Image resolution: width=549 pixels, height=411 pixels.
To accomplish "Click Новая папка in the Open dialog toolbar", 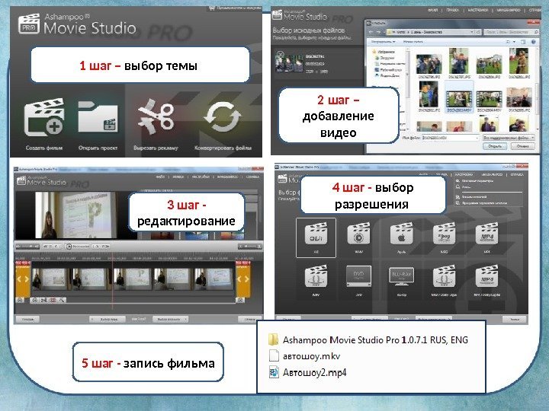I will pyautogui.click(x=413, y=42).
